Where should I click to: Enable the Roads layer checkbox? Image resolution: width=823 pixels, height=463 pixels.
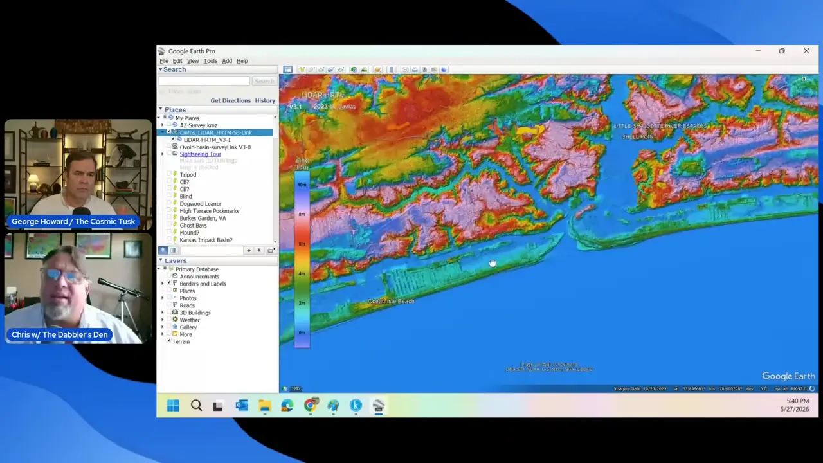pos(169,305)
